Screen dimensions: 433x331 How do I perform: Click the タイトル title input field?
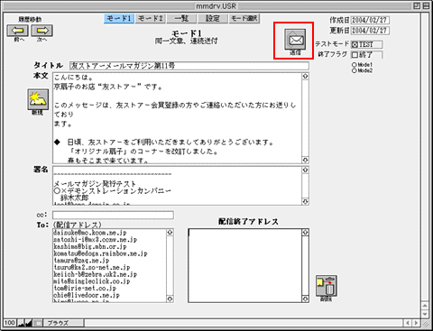(x=189, y=66)
